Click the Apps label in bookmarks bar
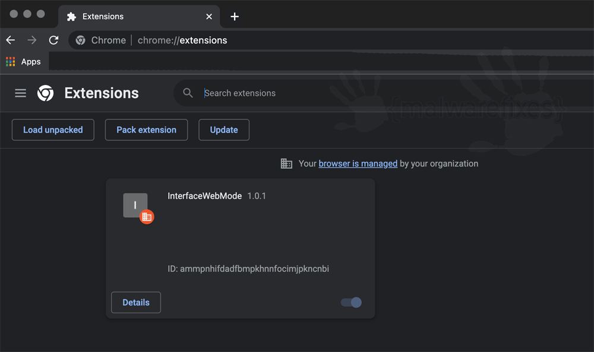Screen dimensions: 594x352 (31, 62)
